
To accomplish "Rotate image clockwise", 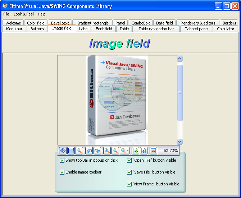I will coord(97,150).
